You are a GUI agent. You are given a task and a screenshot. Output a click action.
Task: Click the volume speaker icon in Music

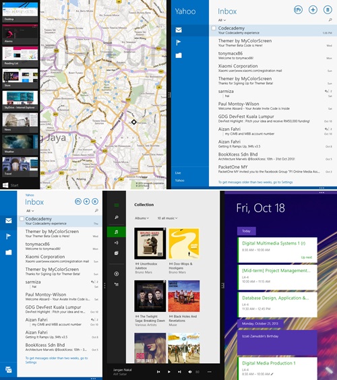pyautogui.click(x=191, y=372)
